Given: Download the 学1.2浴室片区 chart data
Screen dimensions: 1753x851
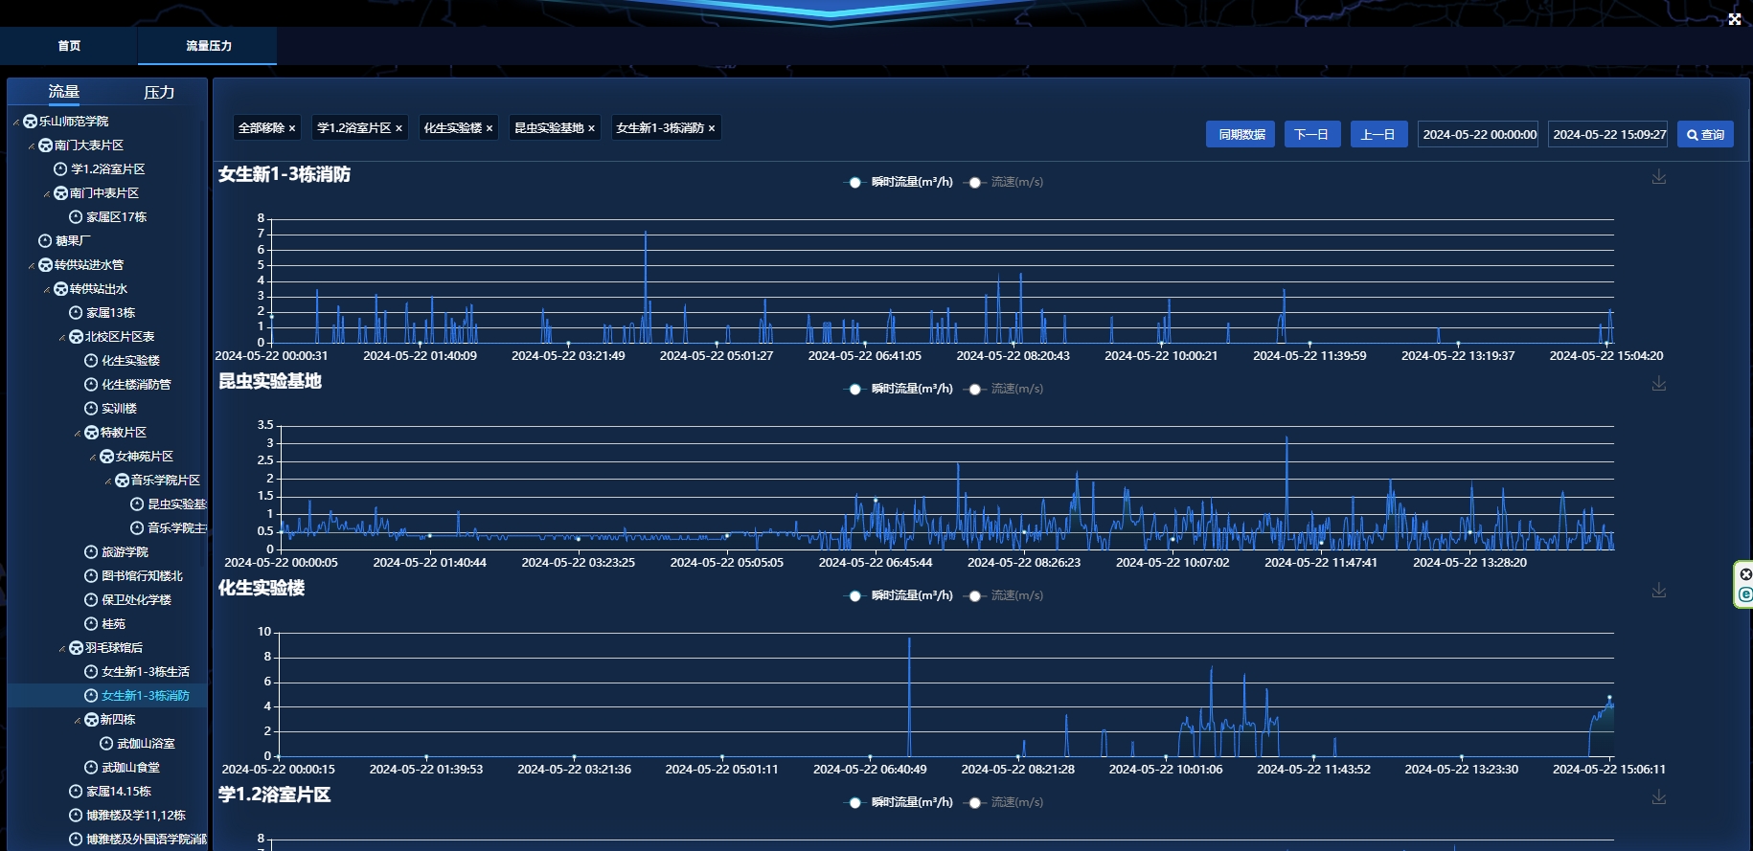Looking at the screenshot, I should [1659, 797].
